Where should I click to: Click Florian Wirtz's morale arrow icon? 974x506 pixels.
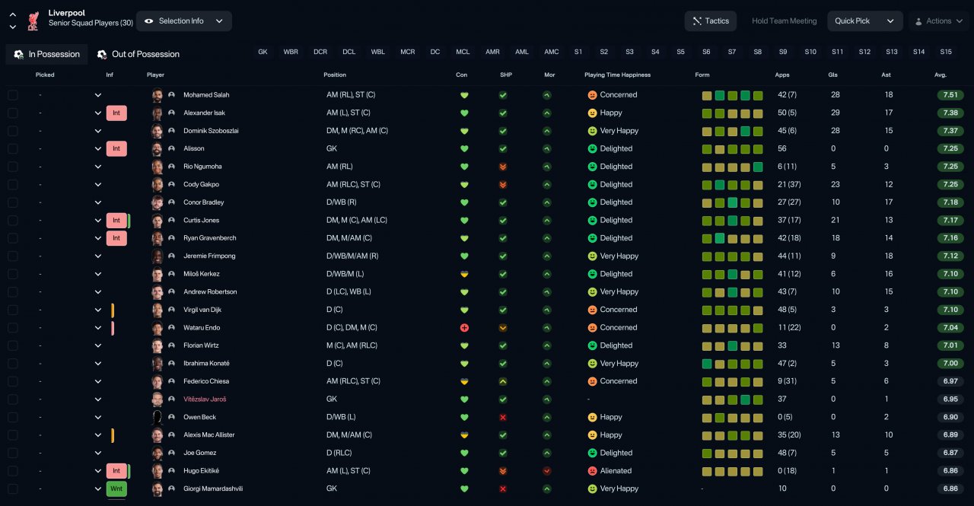click(547, 346)
